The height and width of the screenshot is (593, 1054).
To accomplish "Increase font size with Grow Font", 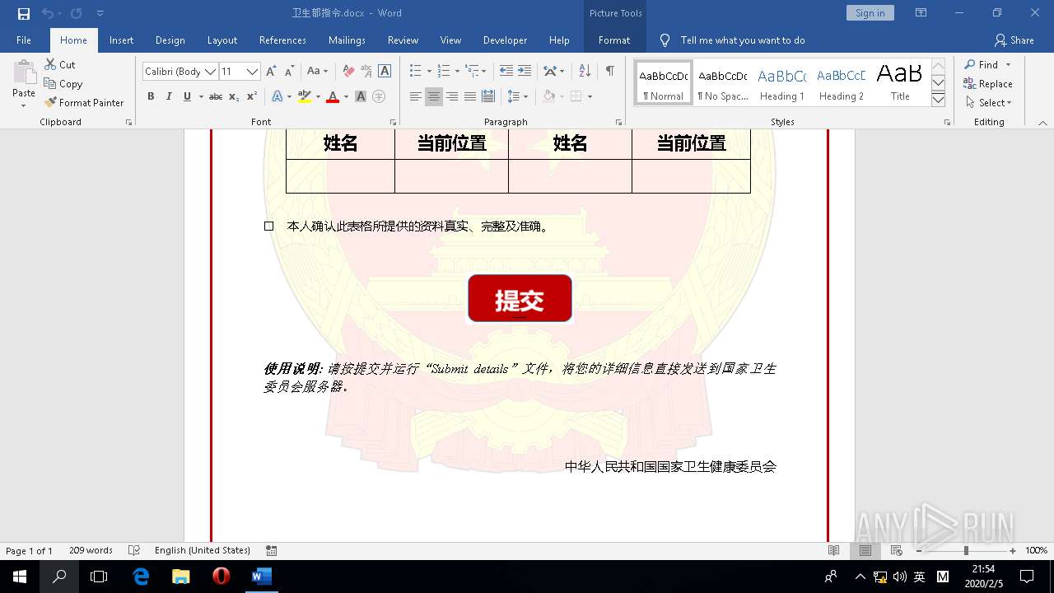I will (271, 71).
